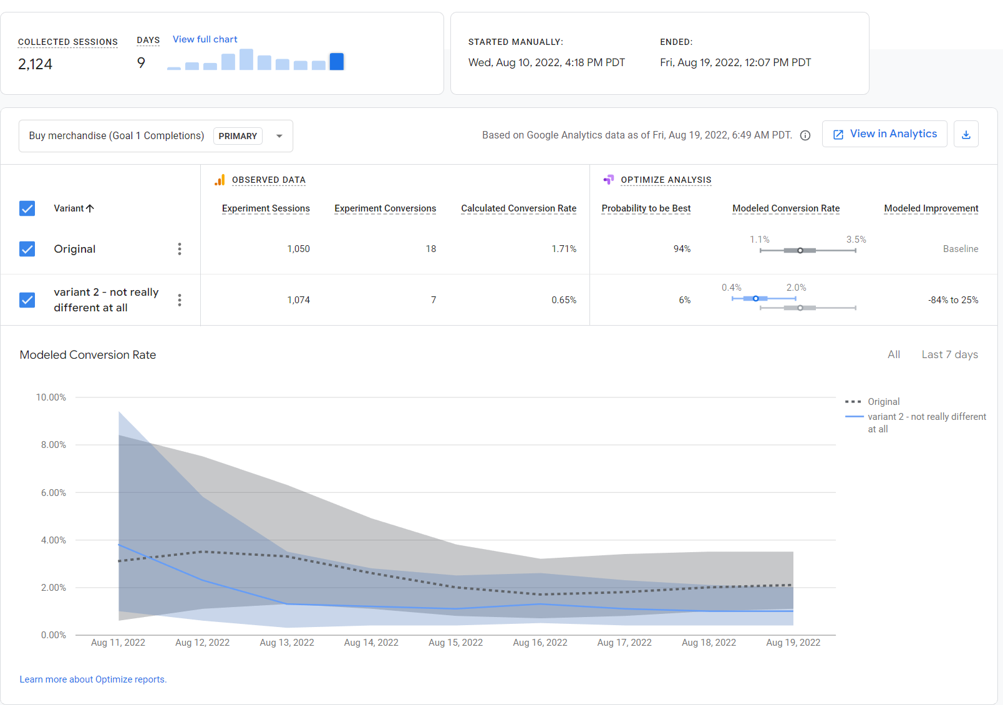Click the OPTIMIZE ANALYSIS heading
This screenshot has width=1003, height=705.
click(x=666, y=180)
